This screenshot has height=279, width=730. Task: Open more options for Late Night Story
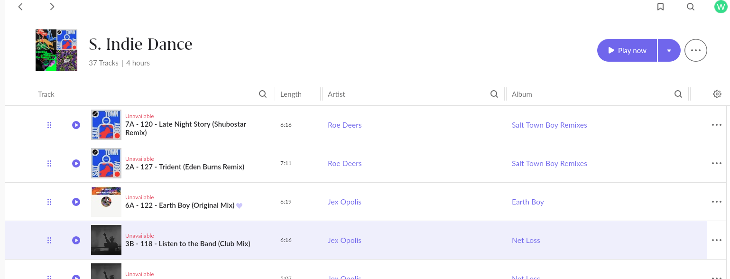click(x=717, y=125)
